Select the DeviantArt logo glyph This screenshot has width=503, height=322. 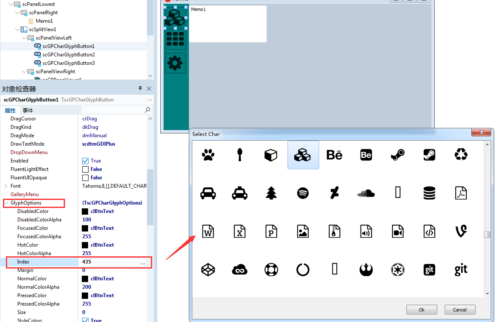click(x=334, y=193)
